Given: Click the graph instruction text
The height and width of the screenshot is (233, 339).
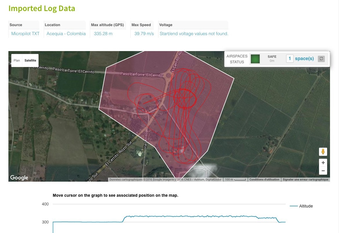Looking at the screenshot, I should pos(115,195).
